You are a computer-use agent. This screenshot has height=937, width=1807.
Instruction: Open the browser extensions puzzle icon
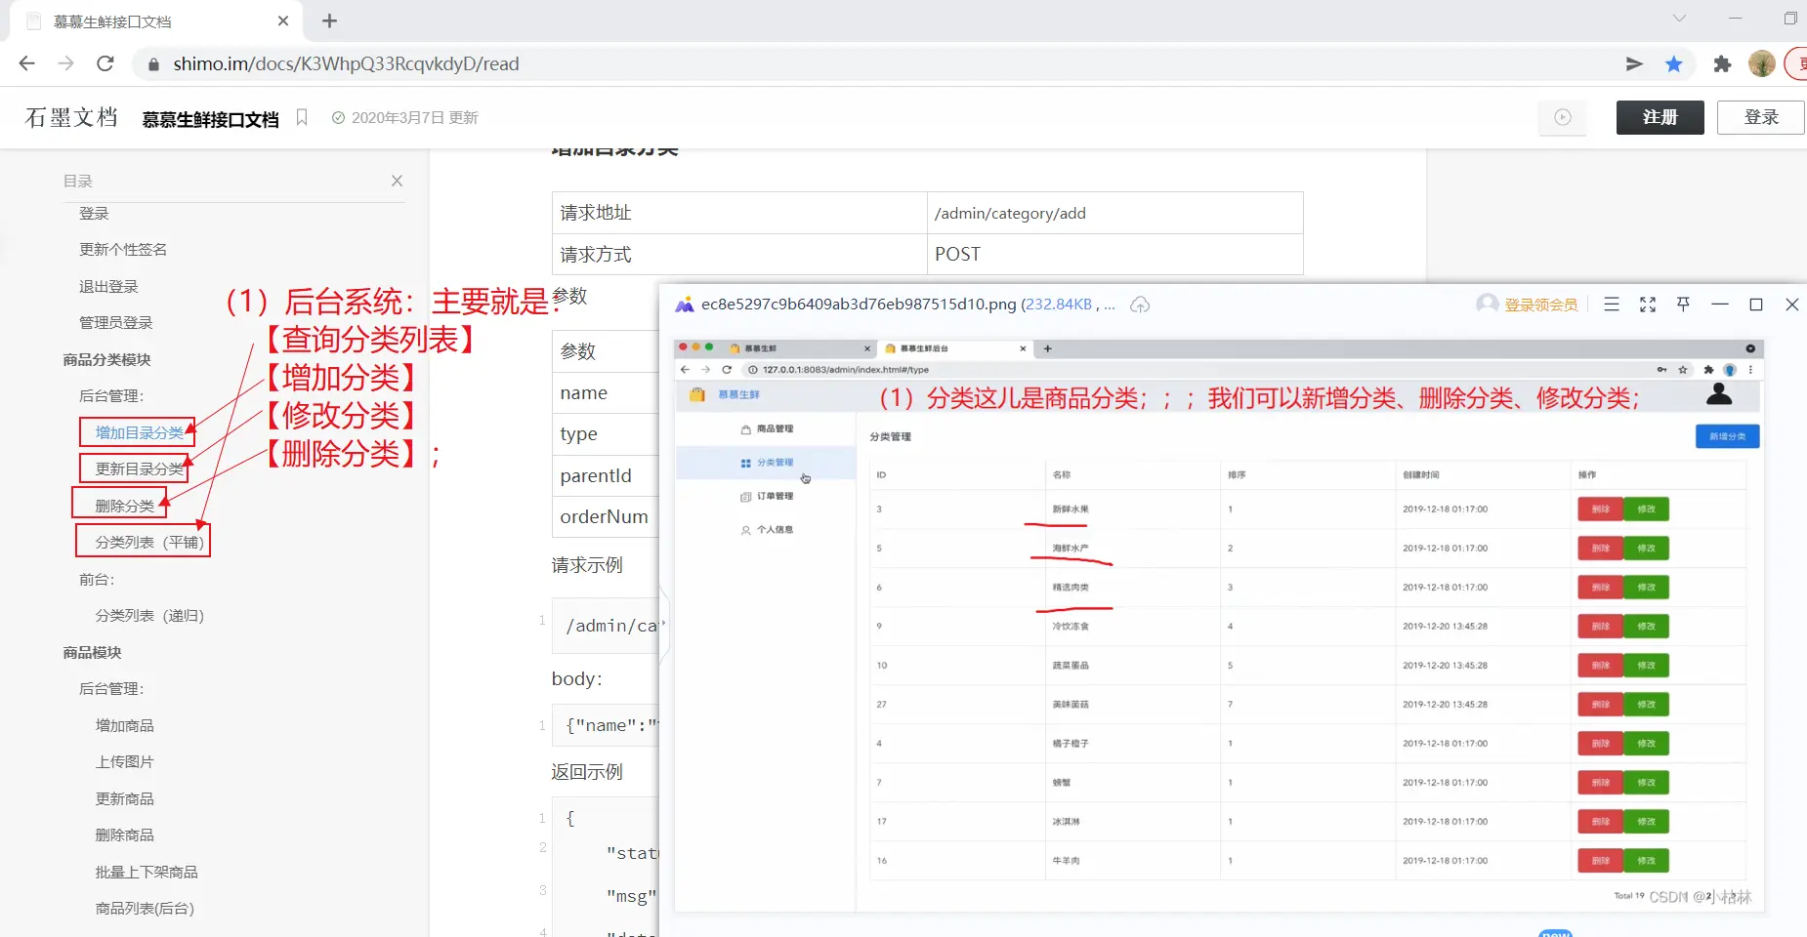pos(1722,64)
